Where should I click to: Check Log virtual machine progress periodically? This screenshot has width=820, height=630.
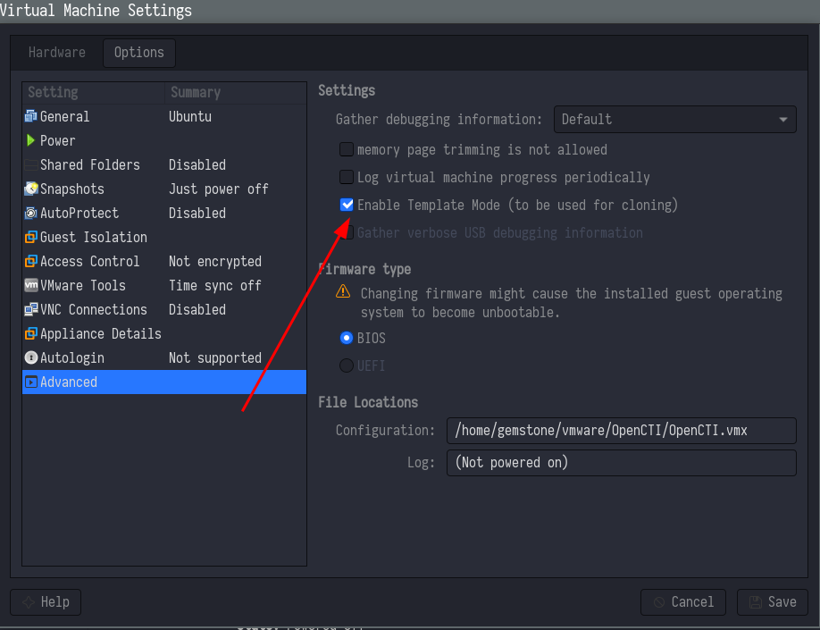pyautogui.click(x=347, y=177)
